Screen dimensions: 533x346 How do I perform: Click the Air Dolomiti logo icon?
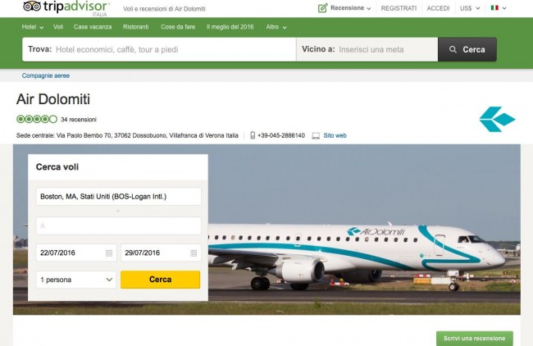[x=497, y=119]
